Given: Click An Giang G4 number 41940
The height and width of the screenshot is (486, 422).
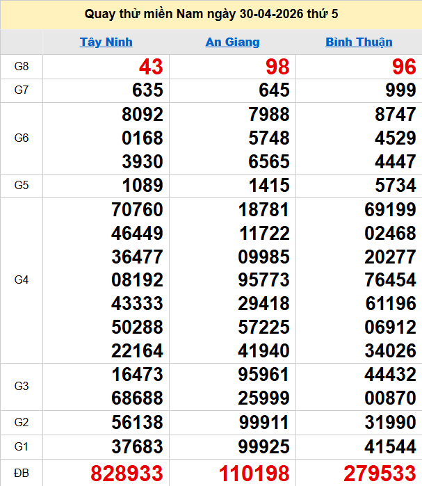Looking at the screenshot, I should point(263,350).
